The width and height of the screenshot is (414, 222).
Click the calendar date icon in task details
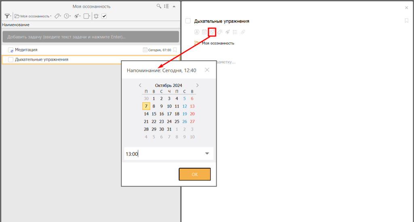[205, 32]
